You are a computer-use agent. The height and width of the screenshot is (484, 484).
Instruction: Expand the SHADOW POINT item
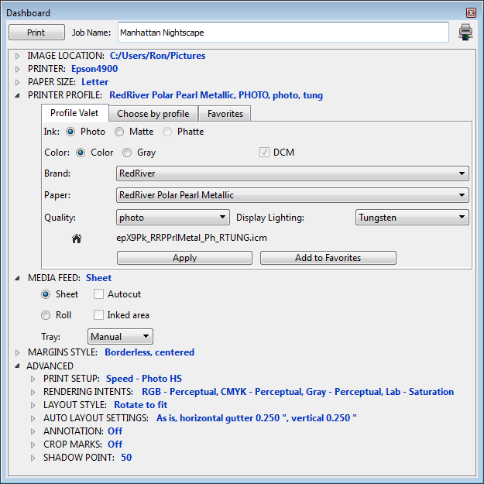[x=33, y=458]
